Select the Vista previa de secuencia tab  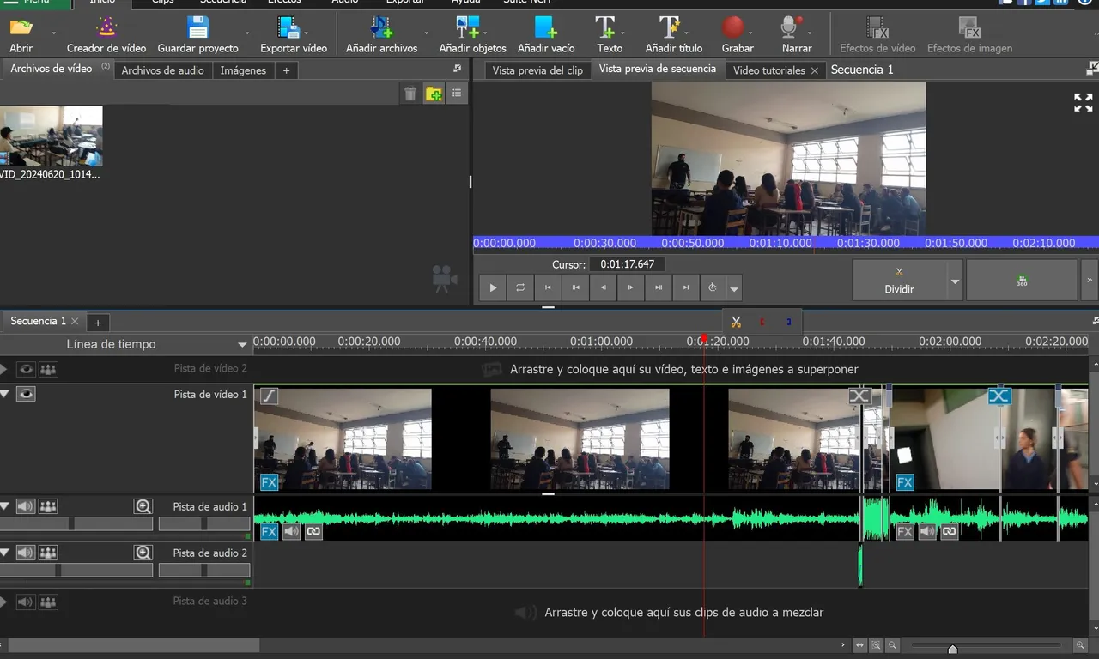[x=657, y=69]
